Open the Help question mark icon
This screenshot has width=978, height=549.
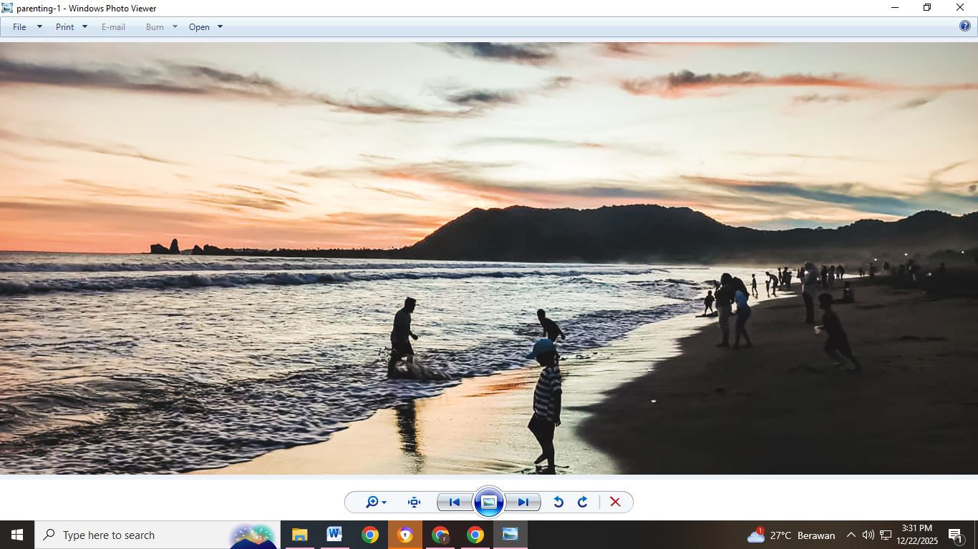965,26
